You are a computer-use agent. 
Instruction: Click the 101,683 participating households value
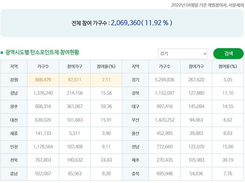[74, 120]
